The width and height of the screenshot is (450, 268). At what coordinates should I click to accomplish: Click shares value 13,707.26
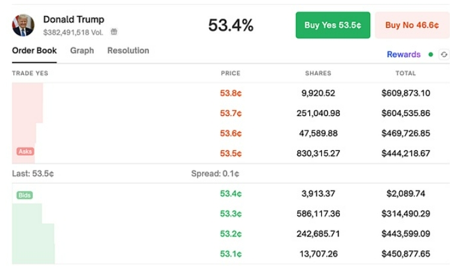coord(319,254)
